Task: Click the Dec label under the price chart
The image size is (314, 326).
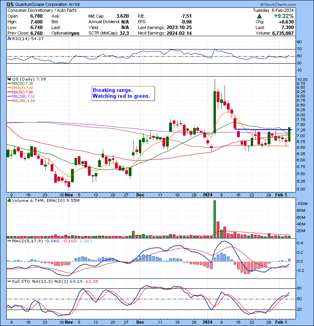Action: pyautogui.click(x=140, y=195)
